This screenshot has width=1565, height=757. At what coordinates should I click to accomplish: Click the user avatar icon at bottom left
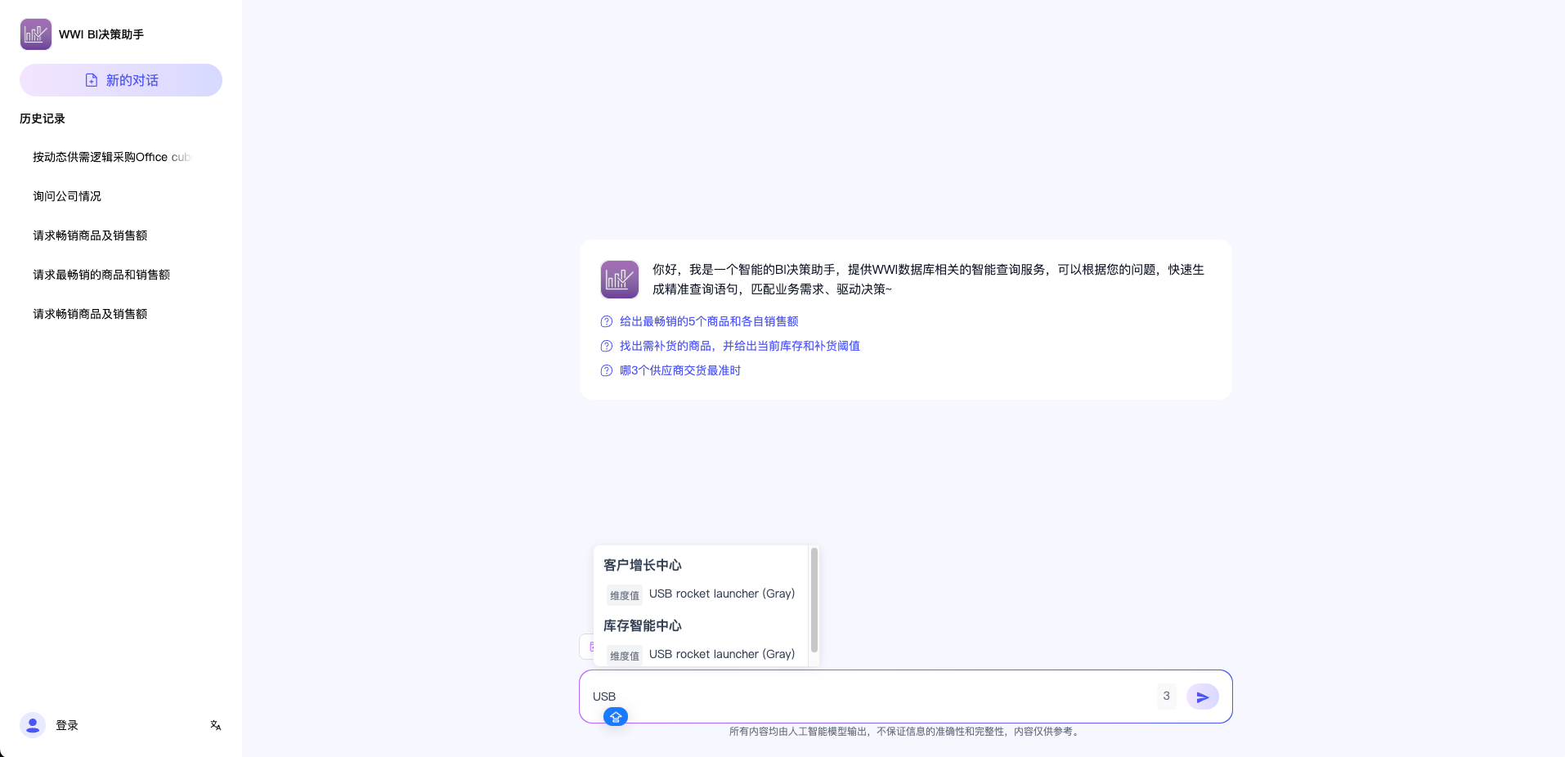(33, 725)
